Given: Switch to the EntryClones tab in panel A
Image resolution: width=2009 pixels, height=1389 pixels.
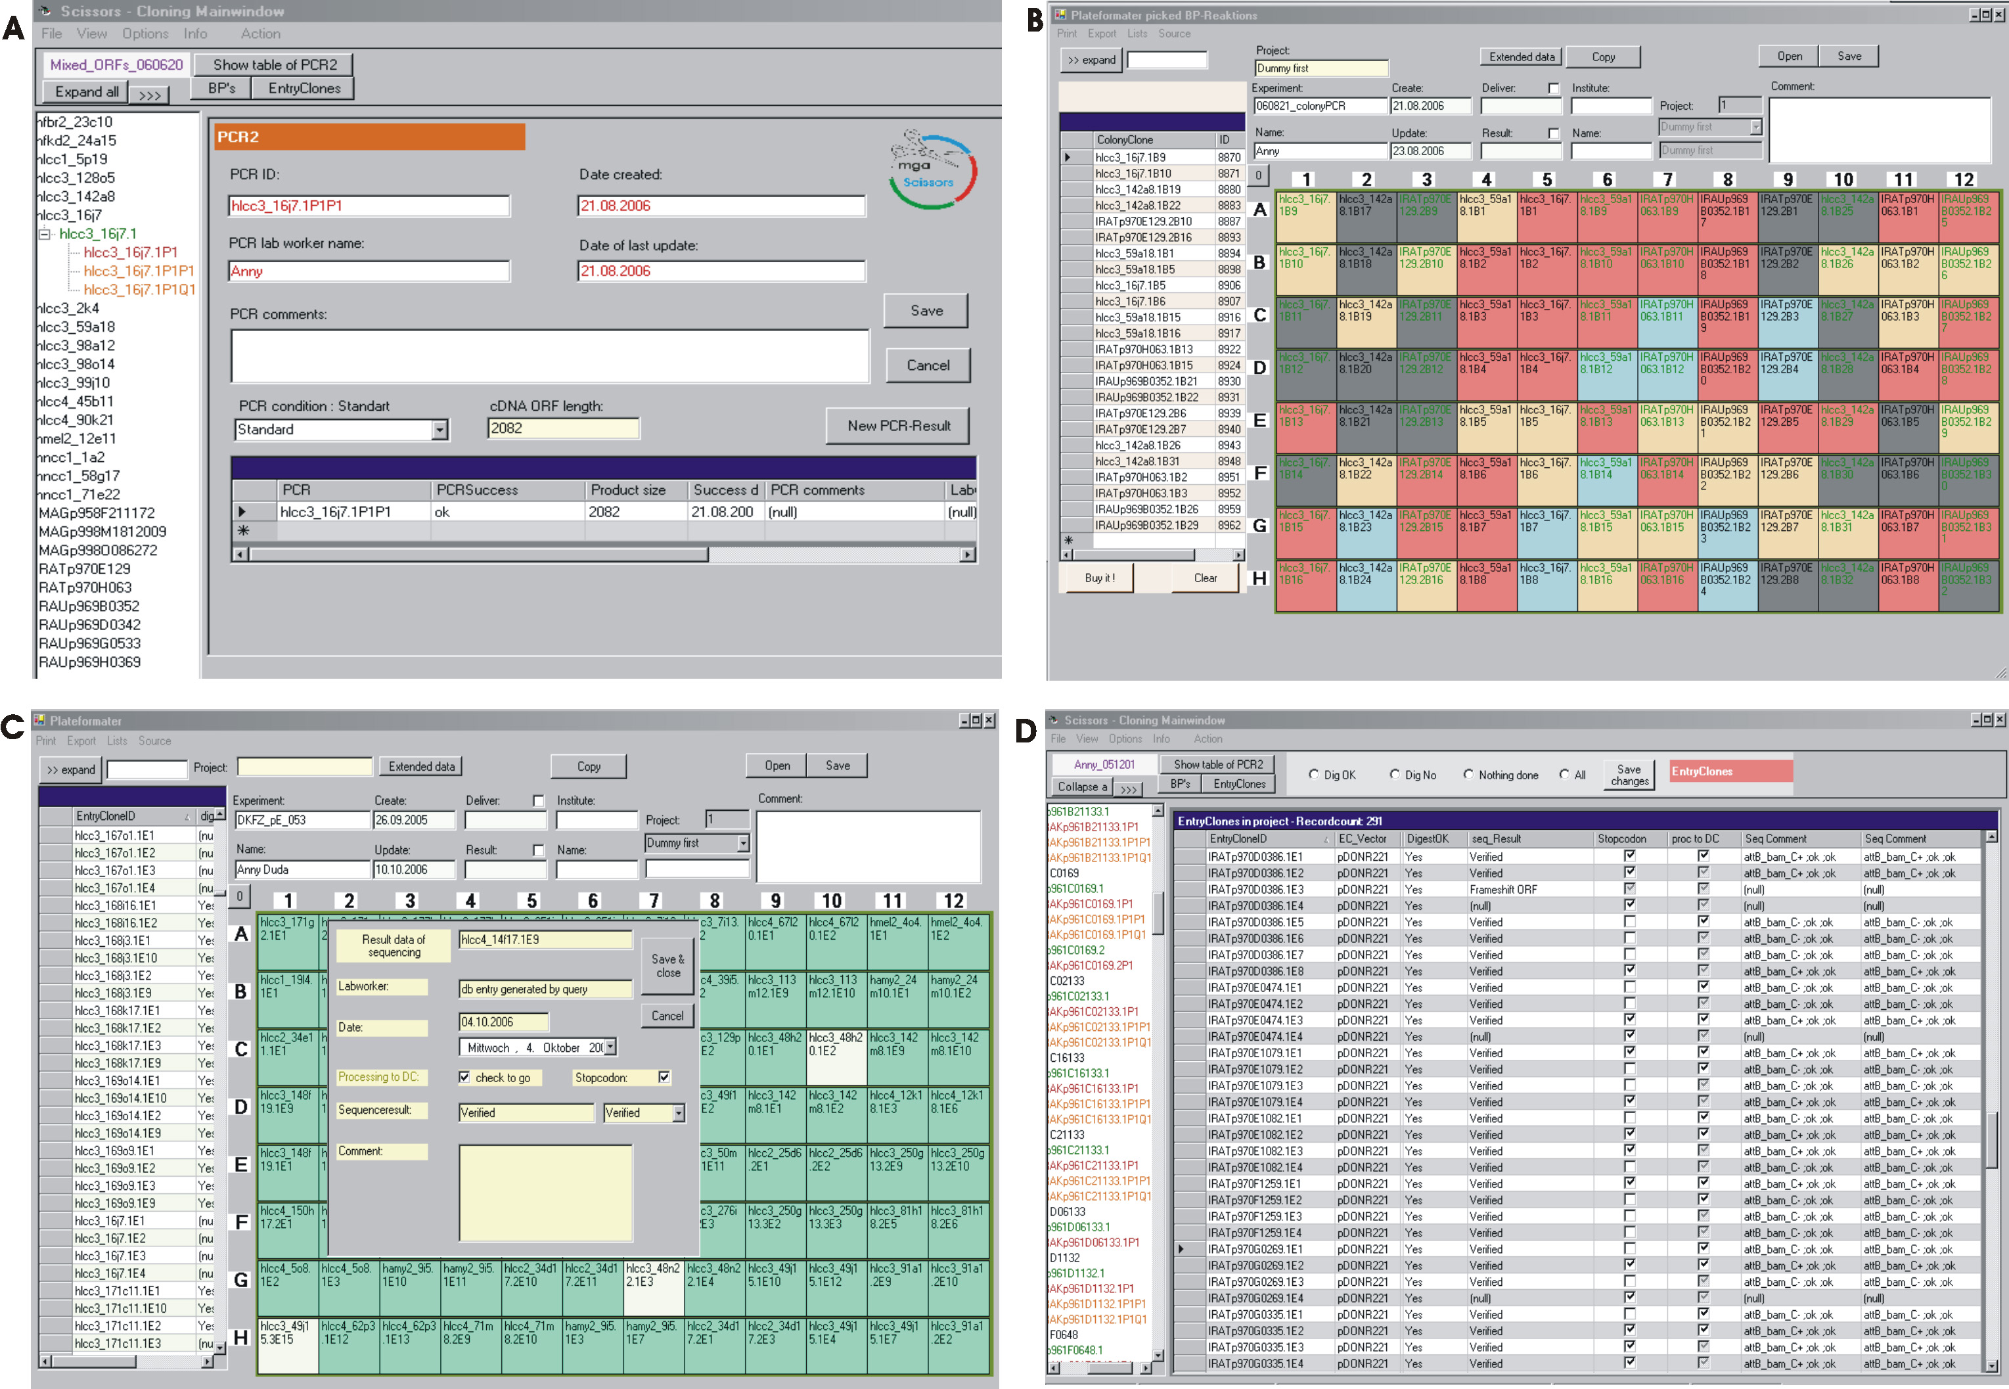Looking at the screenshot, I should pyautogui.click(x=305, y=88).
